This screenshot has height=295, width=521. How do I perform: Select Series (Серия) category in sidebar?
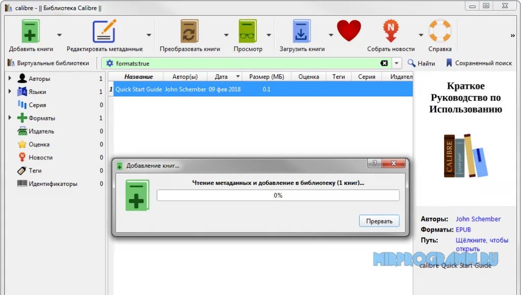[37, 105]
